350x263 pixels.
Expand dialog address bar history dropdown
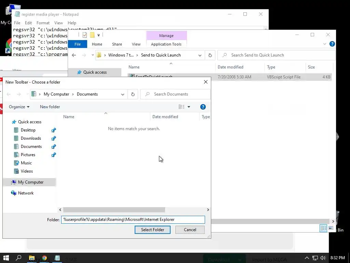[x=123, y=94]
